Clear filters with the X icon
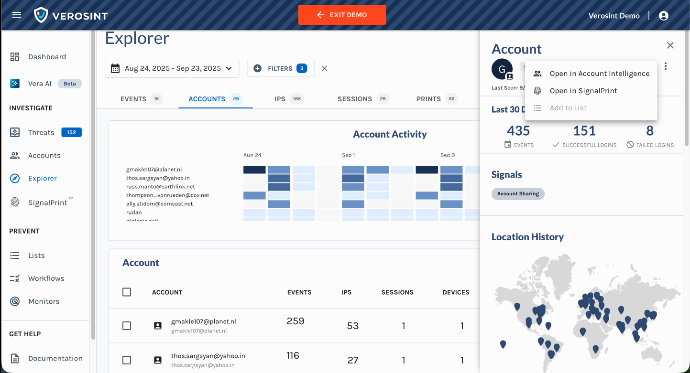The width and height of the screenshot is (690, 373). (x=324, y=68)
